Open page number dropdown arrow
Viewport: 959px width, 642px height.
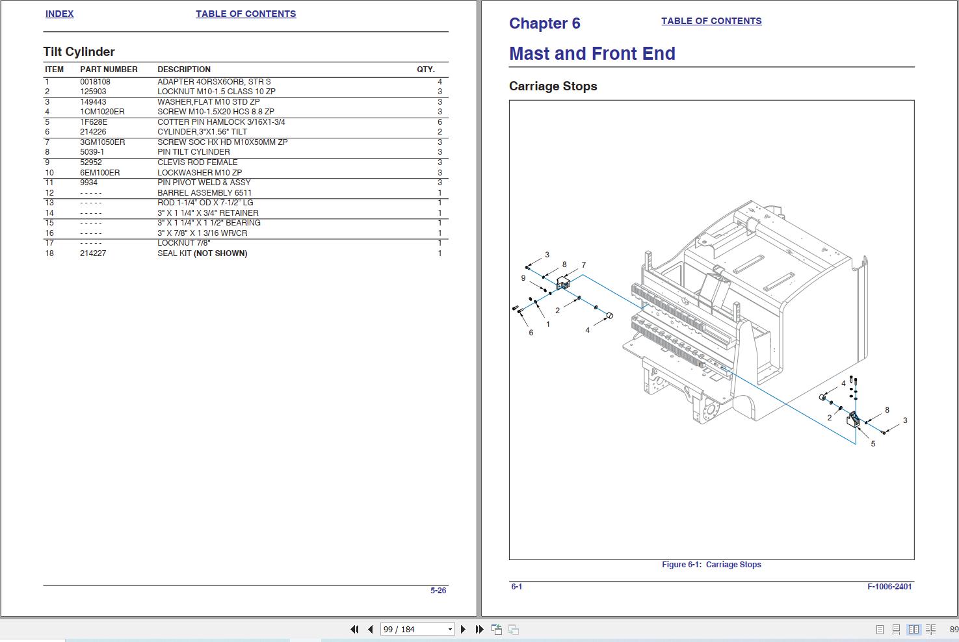point(450,630)
